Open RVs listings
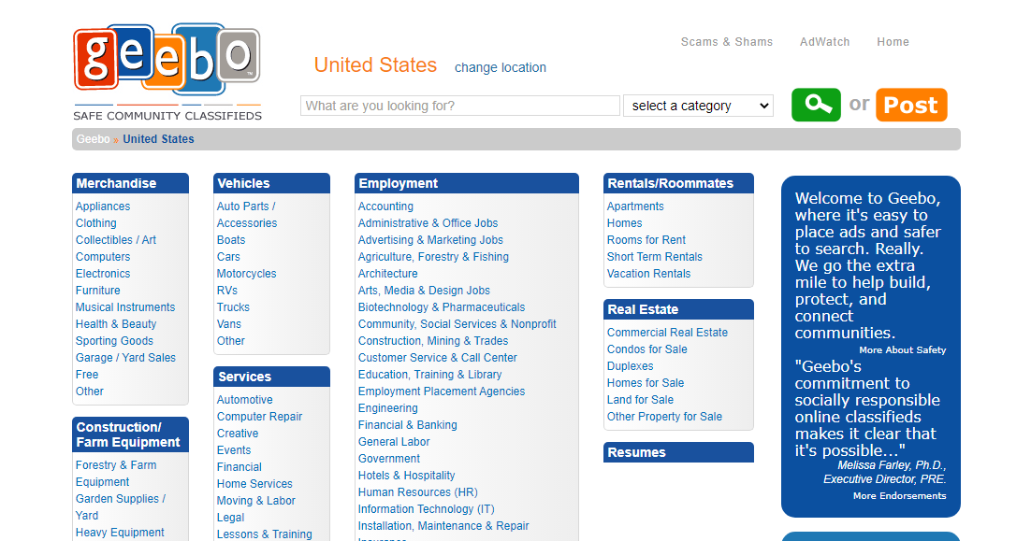1031x541 pixels. [227, 291]
